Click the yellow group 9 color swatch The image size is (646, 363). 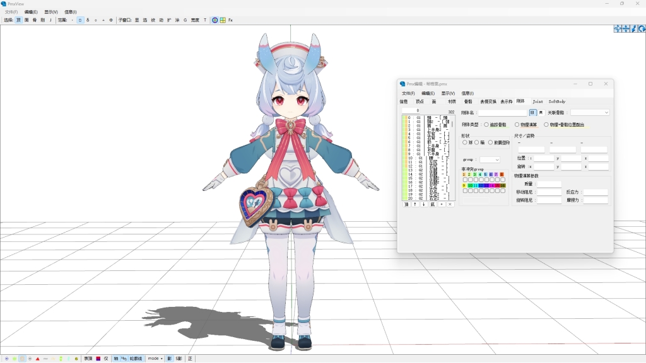point(464,186)
